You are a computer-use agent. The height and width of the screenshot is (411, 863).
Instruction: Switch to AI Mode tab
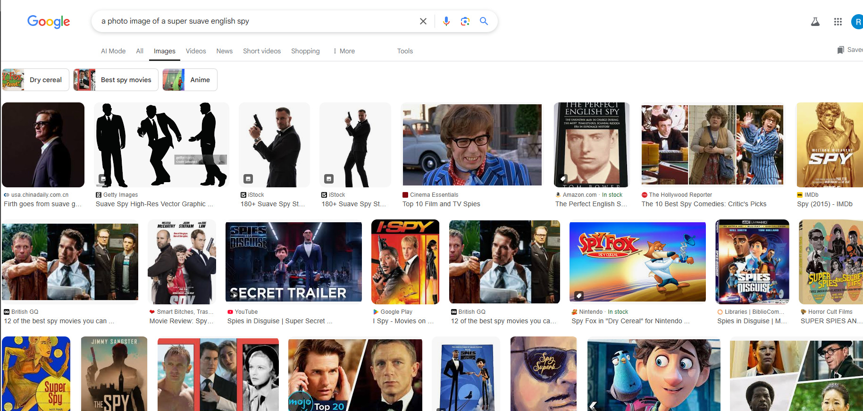(113, 51)
